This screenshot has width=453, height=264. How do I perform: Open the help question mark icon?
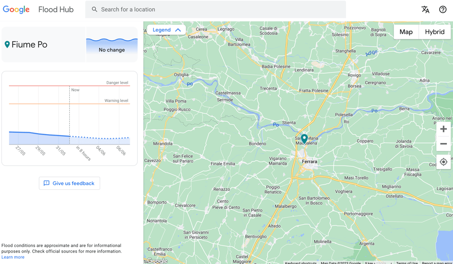(x=443, y=9)
